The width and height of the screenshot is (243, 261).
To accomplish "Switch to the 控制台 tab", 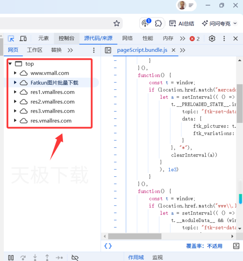I will [x=66, y=38].
